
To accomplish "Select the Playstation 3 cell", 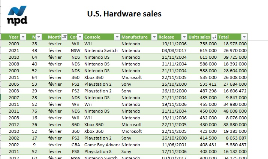I will pos(102,152).
